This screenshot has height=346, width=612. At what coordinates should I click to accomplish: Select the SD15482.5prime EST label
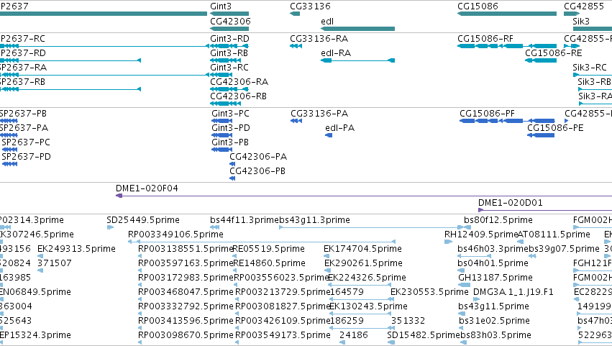point(424,335)
